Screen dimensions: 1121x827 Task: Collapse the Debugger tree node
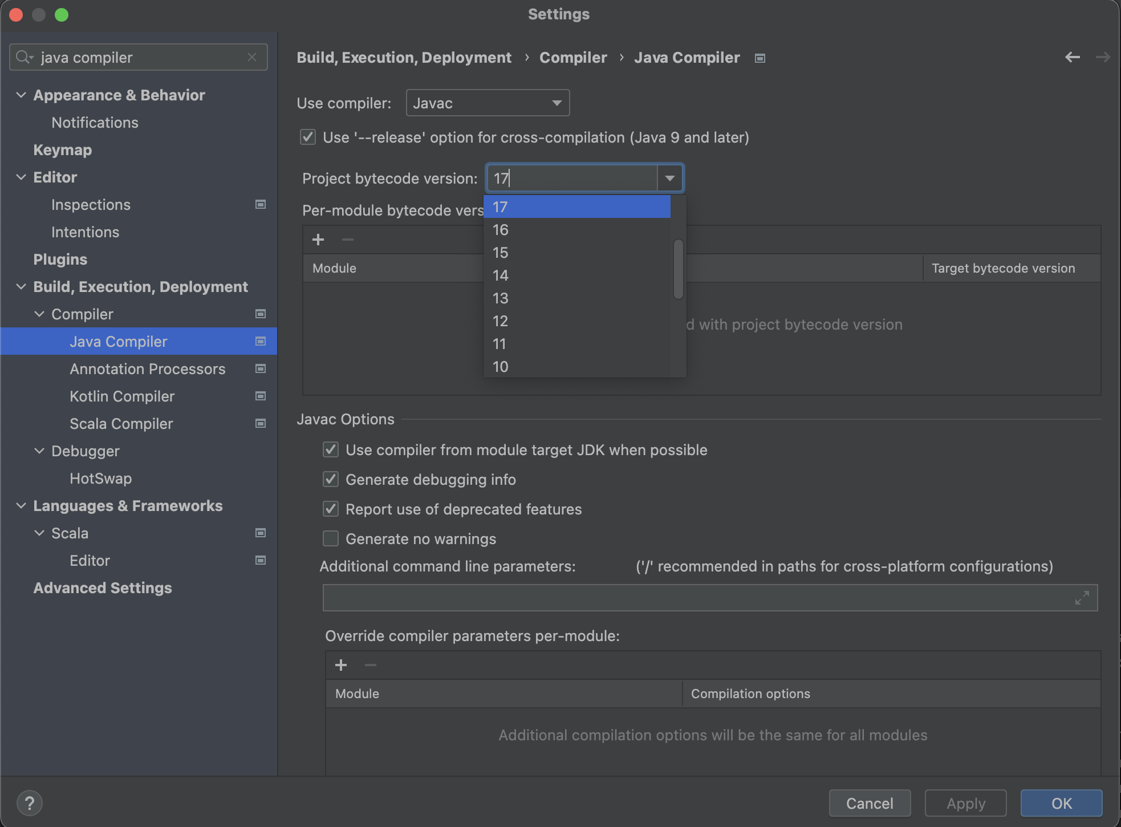click(x=39, y=451)
